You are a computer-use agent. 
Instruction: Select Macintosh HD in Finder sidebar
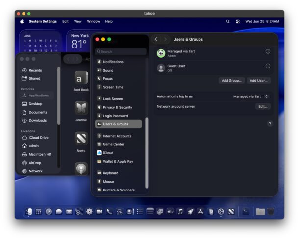[37, 154]
